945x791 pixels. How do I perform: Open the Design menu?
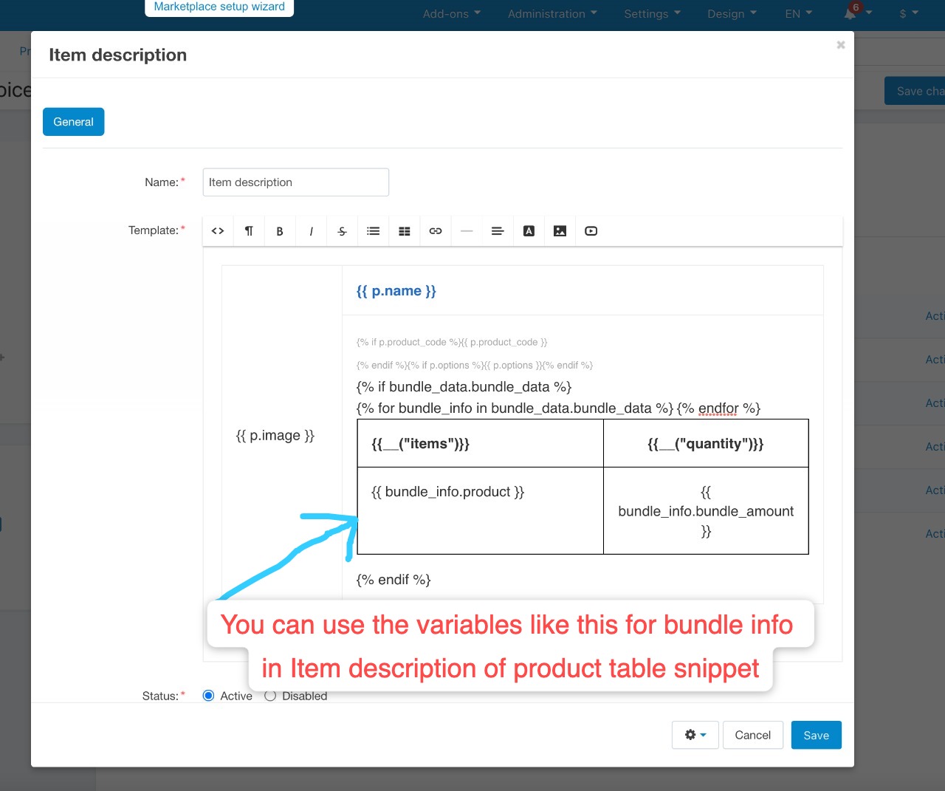pos(732,13)
